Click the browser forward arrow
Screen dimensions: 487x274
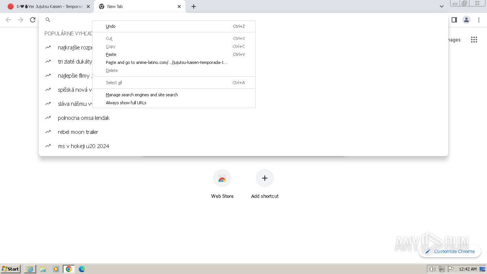[x=21, y=20]
